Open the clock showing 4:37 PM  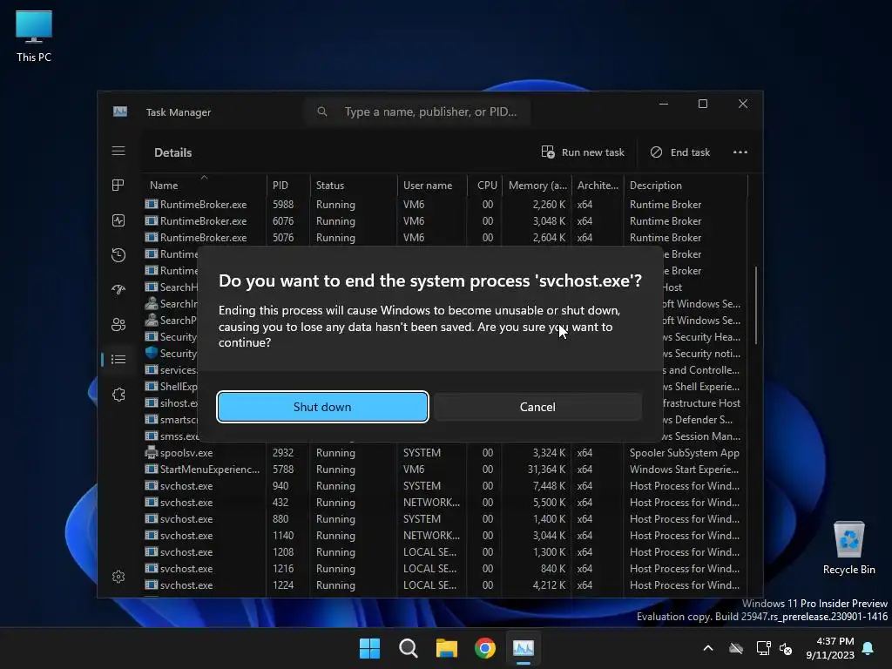(x=830, y=648)
